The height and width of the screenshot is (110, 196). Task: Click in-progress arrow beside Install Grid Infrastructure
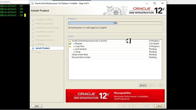(70, 41)
